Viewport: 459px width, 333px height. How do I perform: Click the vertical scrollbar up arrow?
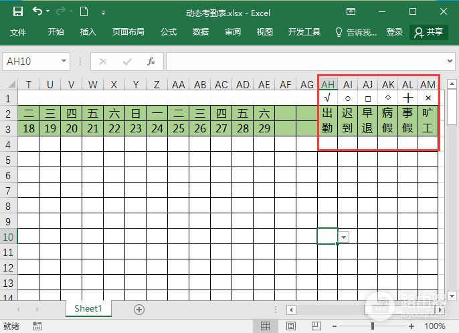tap(452, 84)
